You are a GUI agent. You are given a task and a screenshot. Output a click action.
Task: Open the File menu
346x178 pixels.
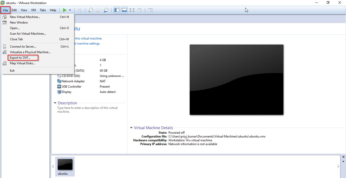click(6, 10)
